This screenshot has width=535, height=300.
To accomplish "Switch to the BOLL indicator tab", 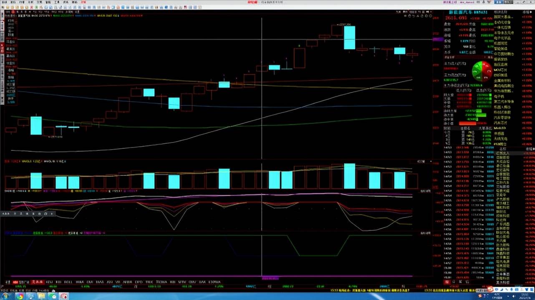I will pyautogui.click(x=68, y=282).
